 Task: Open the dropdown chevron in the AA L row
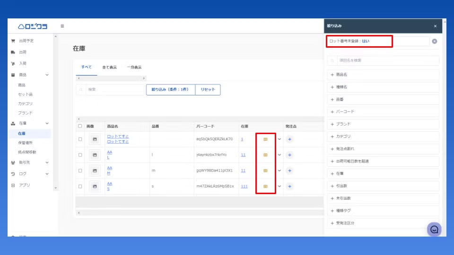[x=279, y=155]
